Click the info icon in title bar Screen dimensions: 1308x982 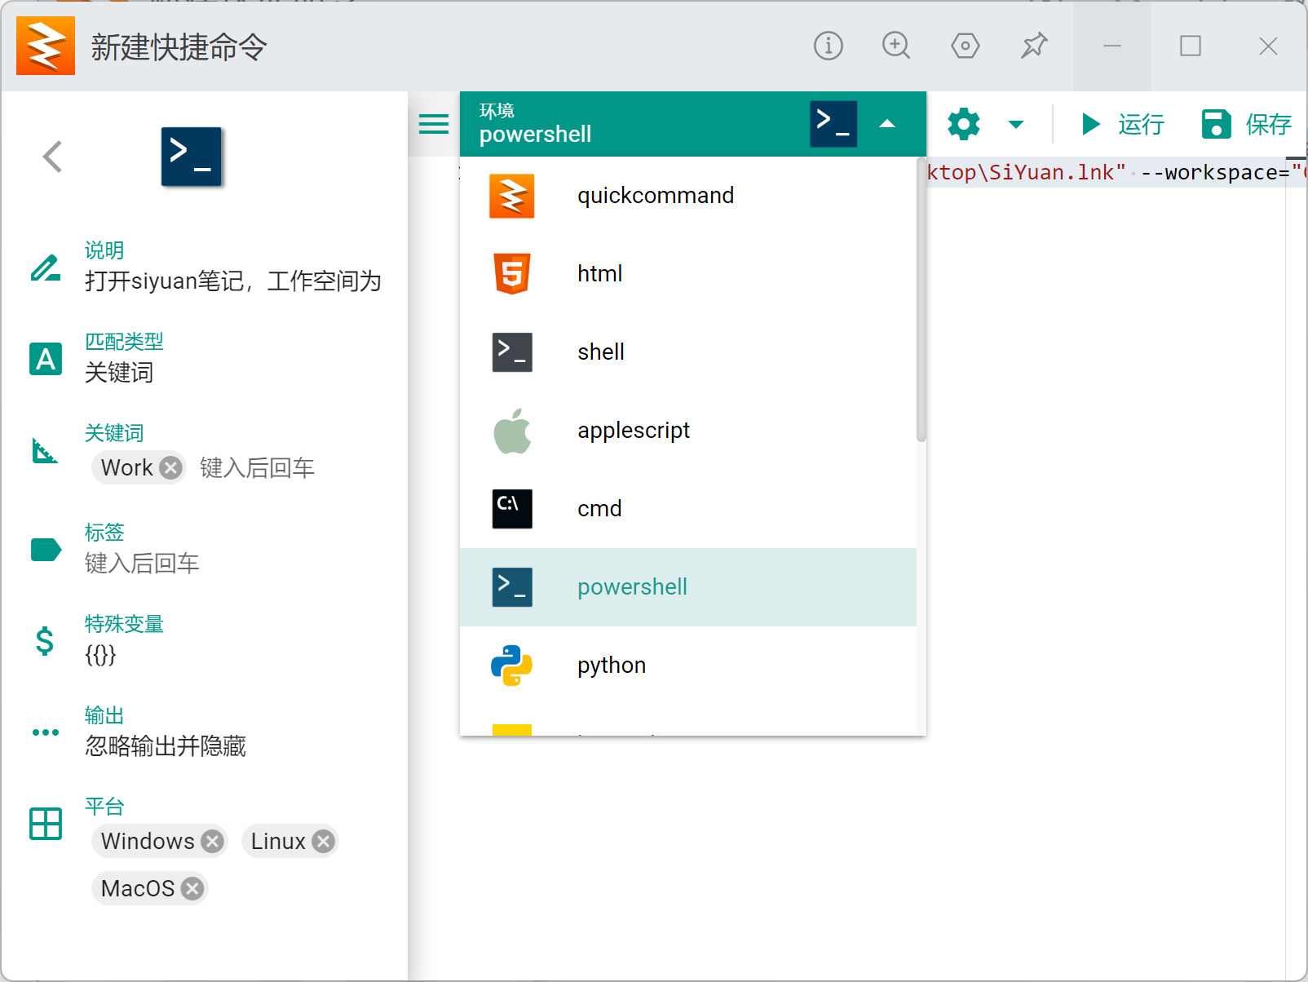pyautogui.click(x=828, y=46)
